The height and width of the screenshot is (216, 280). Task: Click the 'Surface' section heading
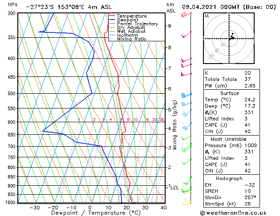click(229, 93)
